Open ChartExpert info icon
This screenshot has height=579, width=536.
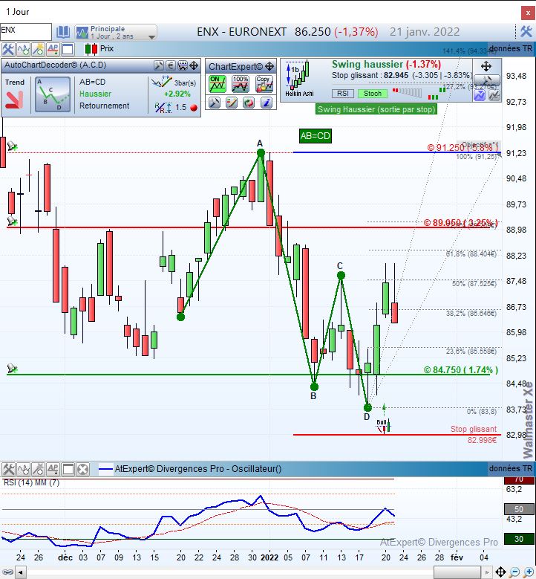(x=266, y=103)
